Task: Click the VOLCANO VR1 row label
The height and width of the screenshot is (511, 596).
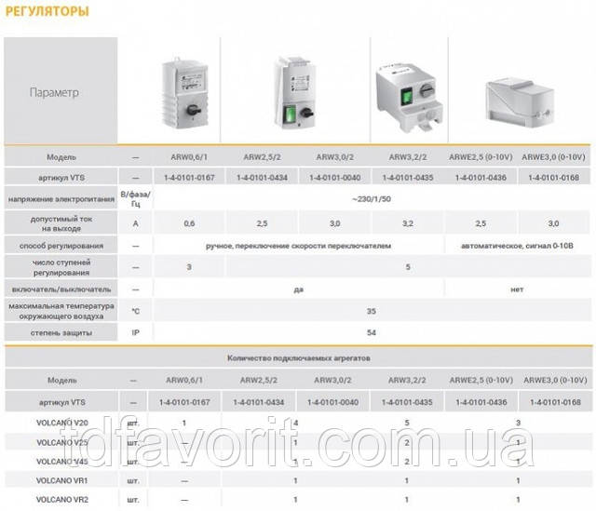Action: tap(62, 480)
